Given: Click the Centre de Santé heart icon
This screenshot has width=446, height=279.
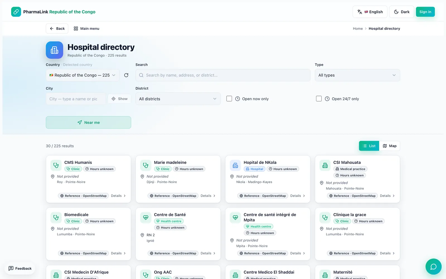Looking at the screenshot, I should coord(146,217).
